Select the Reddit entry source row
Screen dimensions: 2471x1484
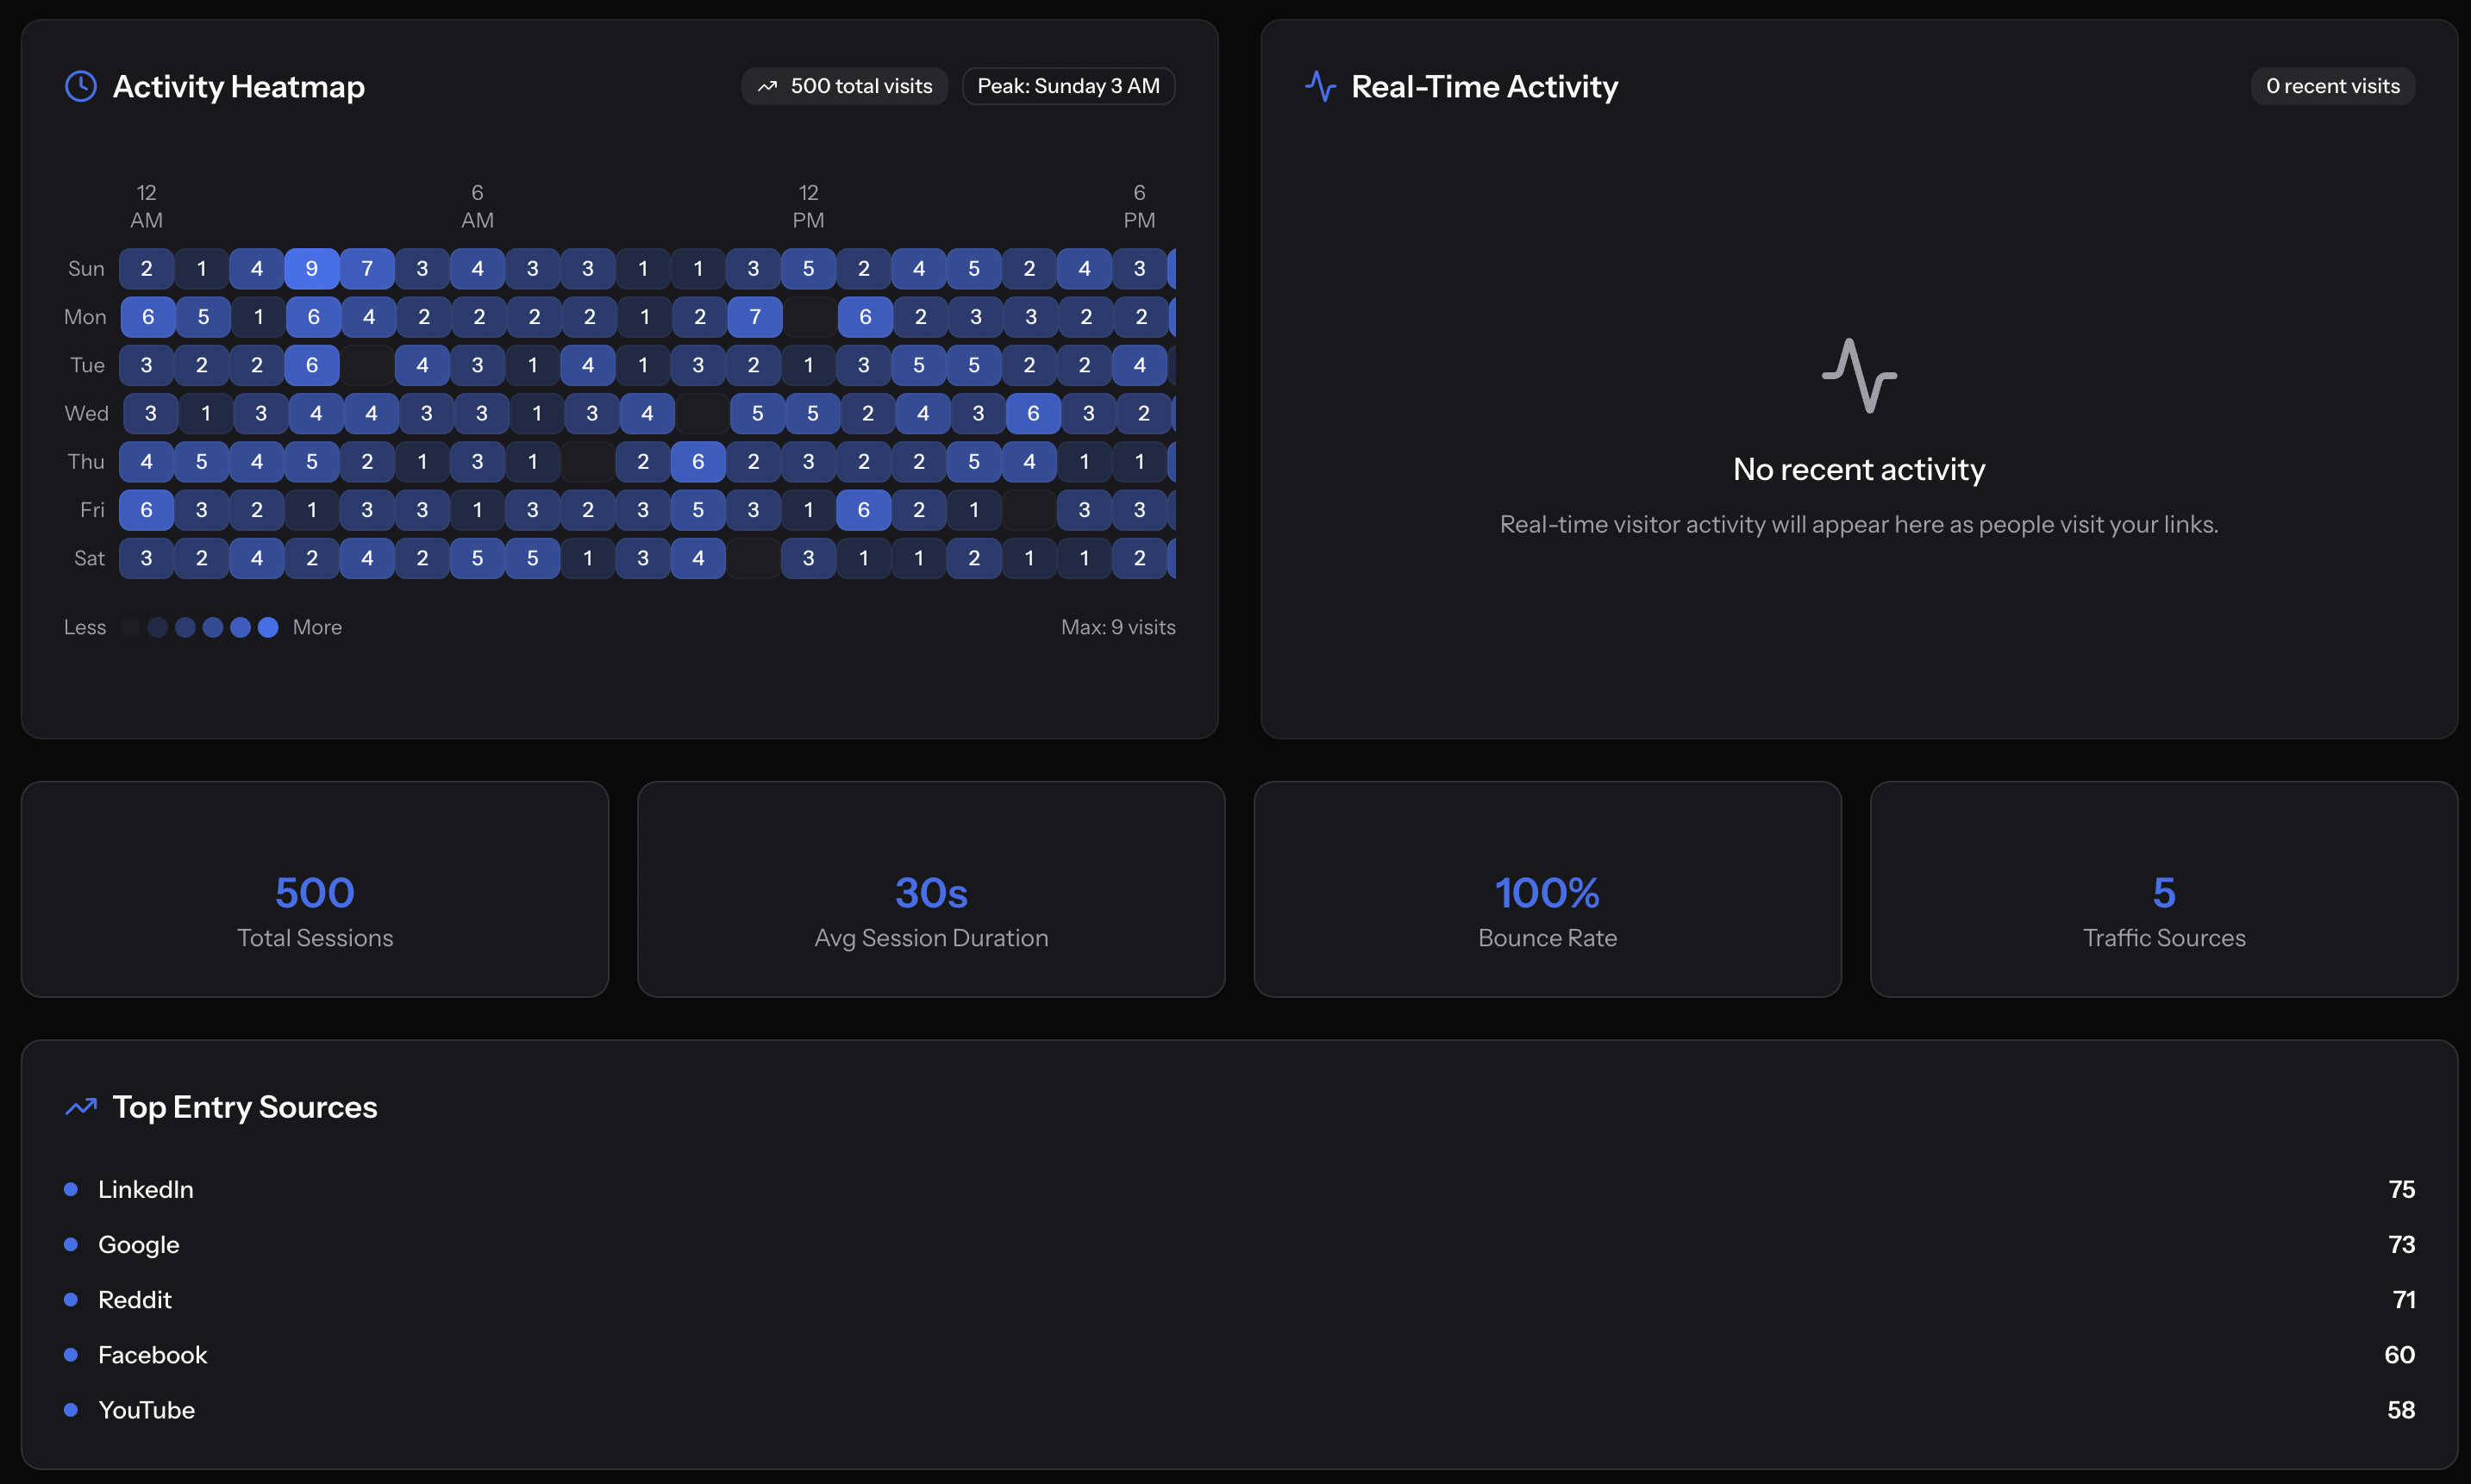point(1240,1299)
